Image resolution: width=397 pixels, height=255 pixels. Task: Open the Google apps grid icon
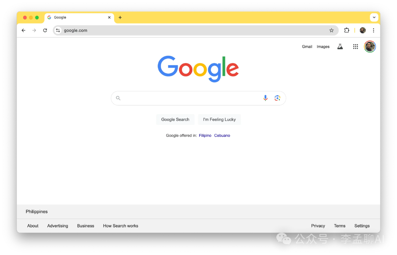(x=355, y=47)
